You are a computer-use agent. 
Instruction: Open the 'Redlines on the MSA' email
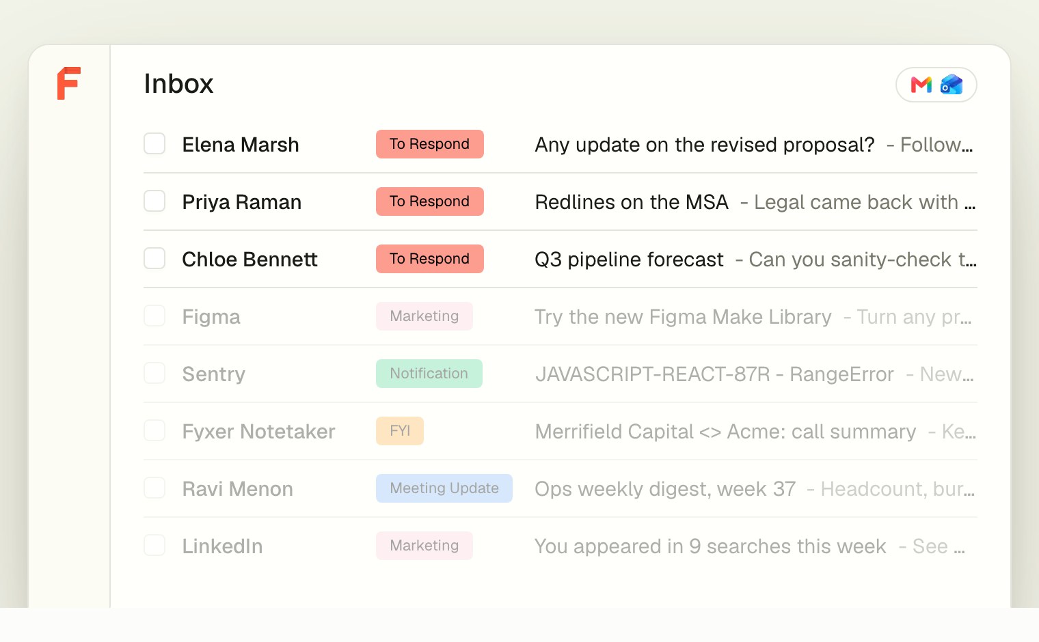632,202
